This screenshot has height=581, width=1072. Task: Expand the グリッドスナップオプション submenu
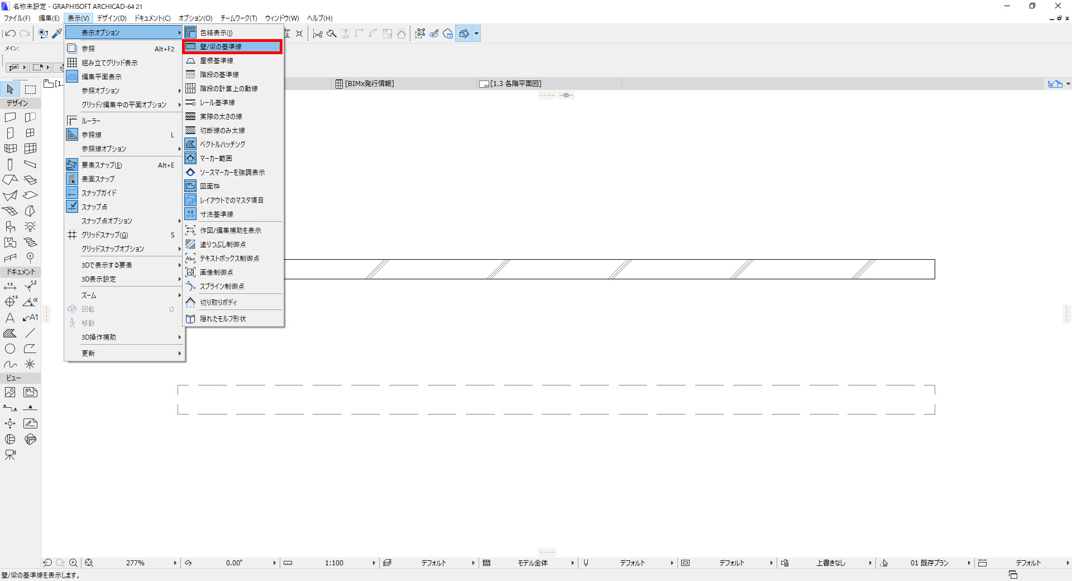pos(125,249)
